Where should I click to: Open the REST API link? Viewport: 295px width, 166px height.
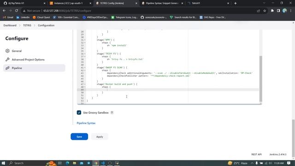pos(256,154)
